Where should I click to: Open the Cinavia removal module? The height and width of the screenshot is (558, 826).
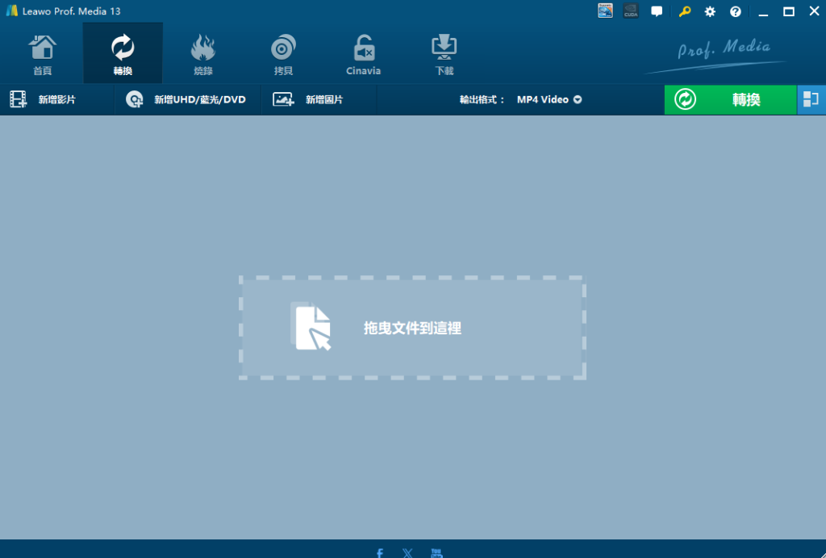(363, 54)
